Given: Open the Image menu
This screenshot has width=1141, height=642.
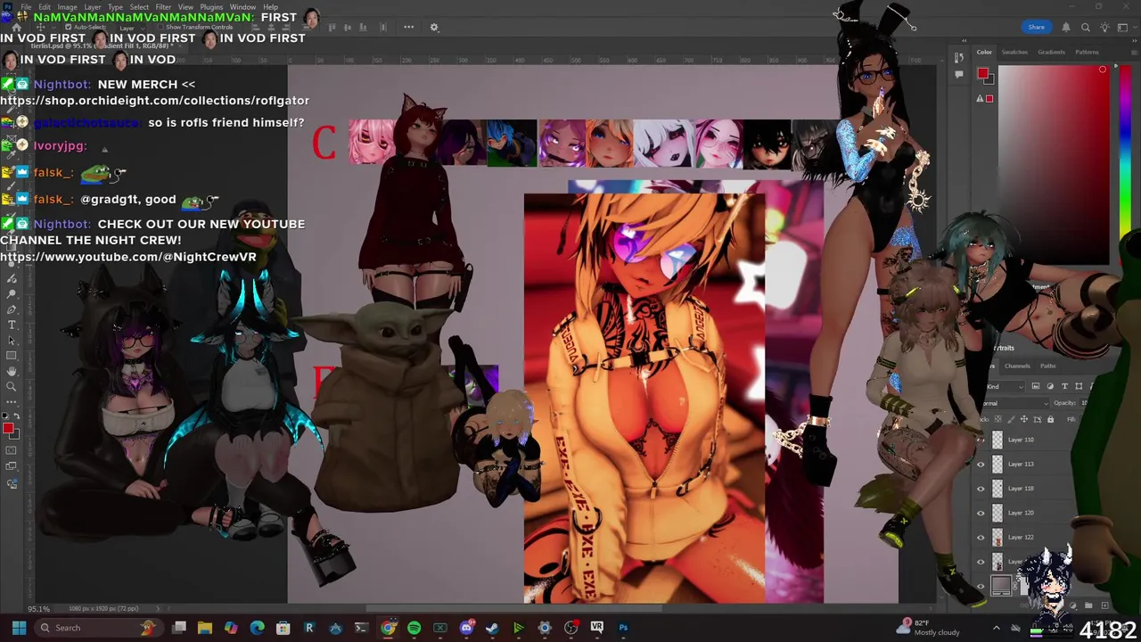Looking at the screenshot, I should (67, 7).
